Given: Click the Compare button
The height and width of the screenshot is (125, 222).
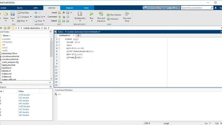Looking at the screenshot, I should click(x=23, y=17).
